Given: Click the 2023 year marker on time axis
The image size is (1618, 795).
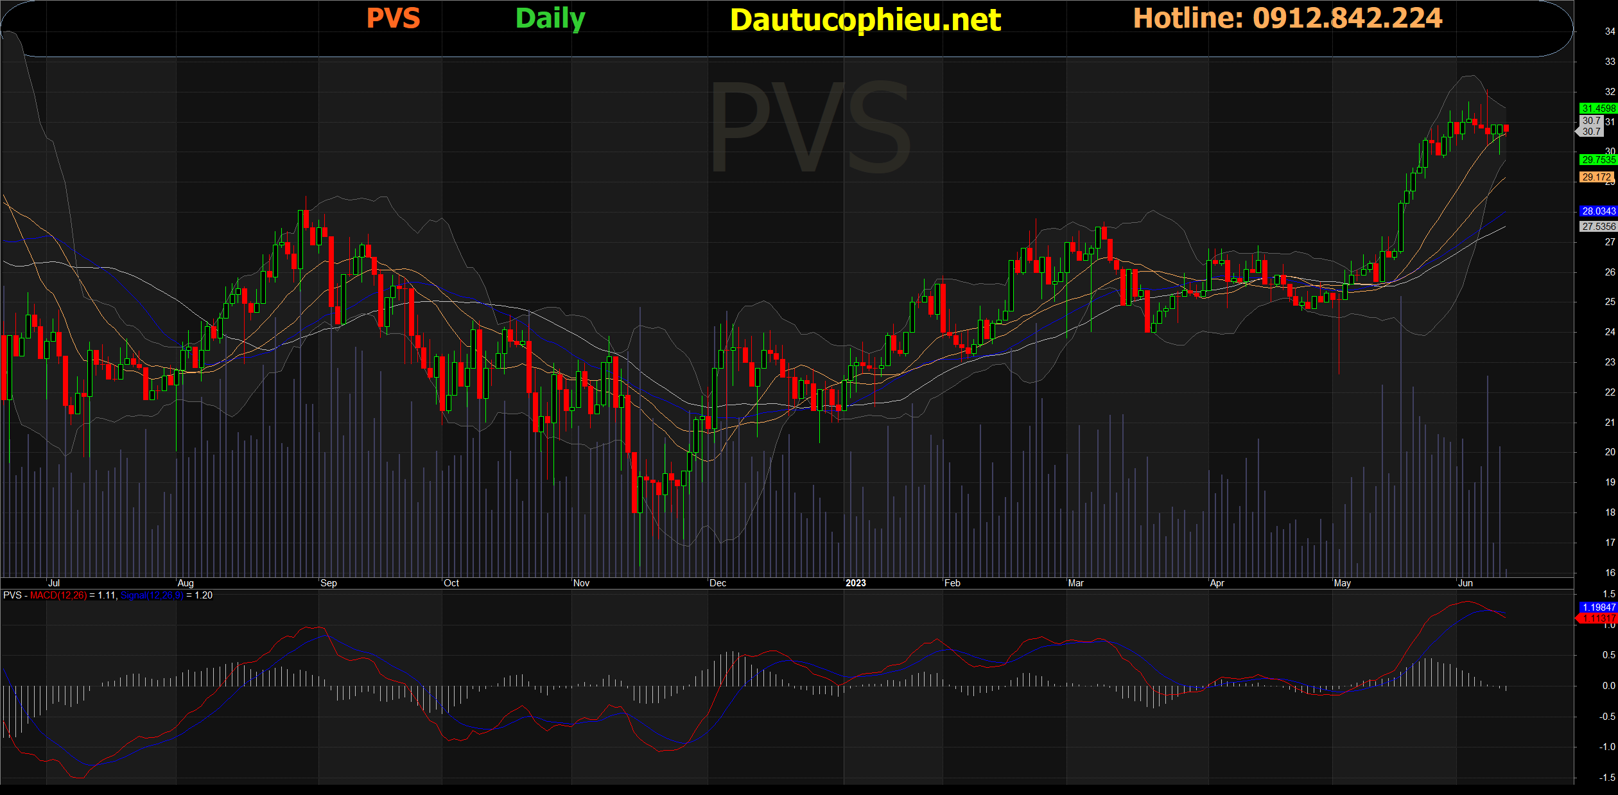Looking at the screenshot, I should 855,583.
